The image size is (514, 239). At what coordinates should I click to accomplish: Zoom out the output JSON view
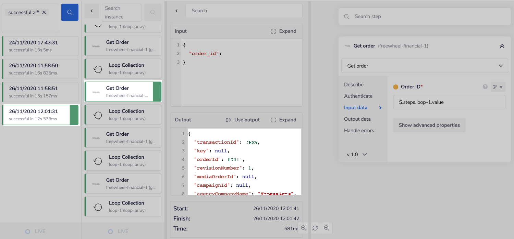tap(303, 228)
